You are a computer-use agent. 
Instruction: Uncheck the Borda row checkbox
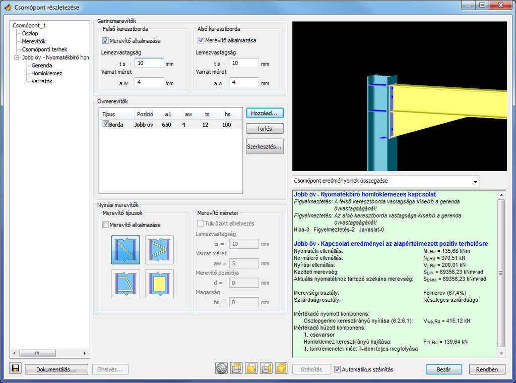(106, 124)
